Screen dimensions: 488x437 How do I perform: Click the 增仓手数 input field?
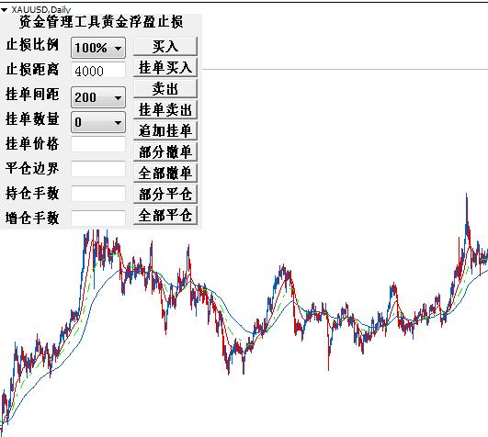tap(98, 218)
